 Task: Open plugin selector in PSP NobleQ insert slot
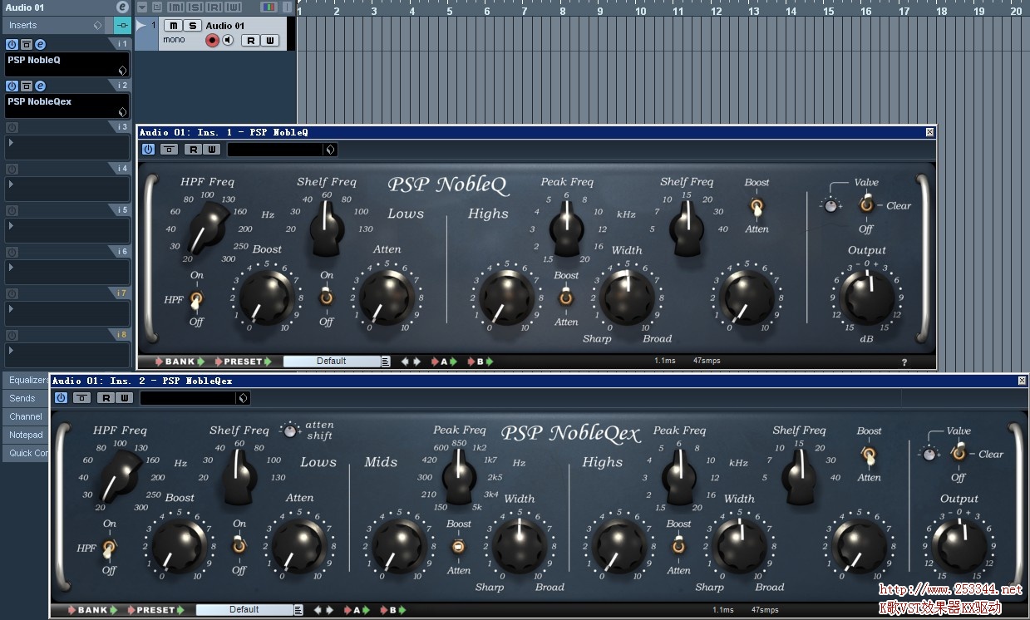(122, 71)
